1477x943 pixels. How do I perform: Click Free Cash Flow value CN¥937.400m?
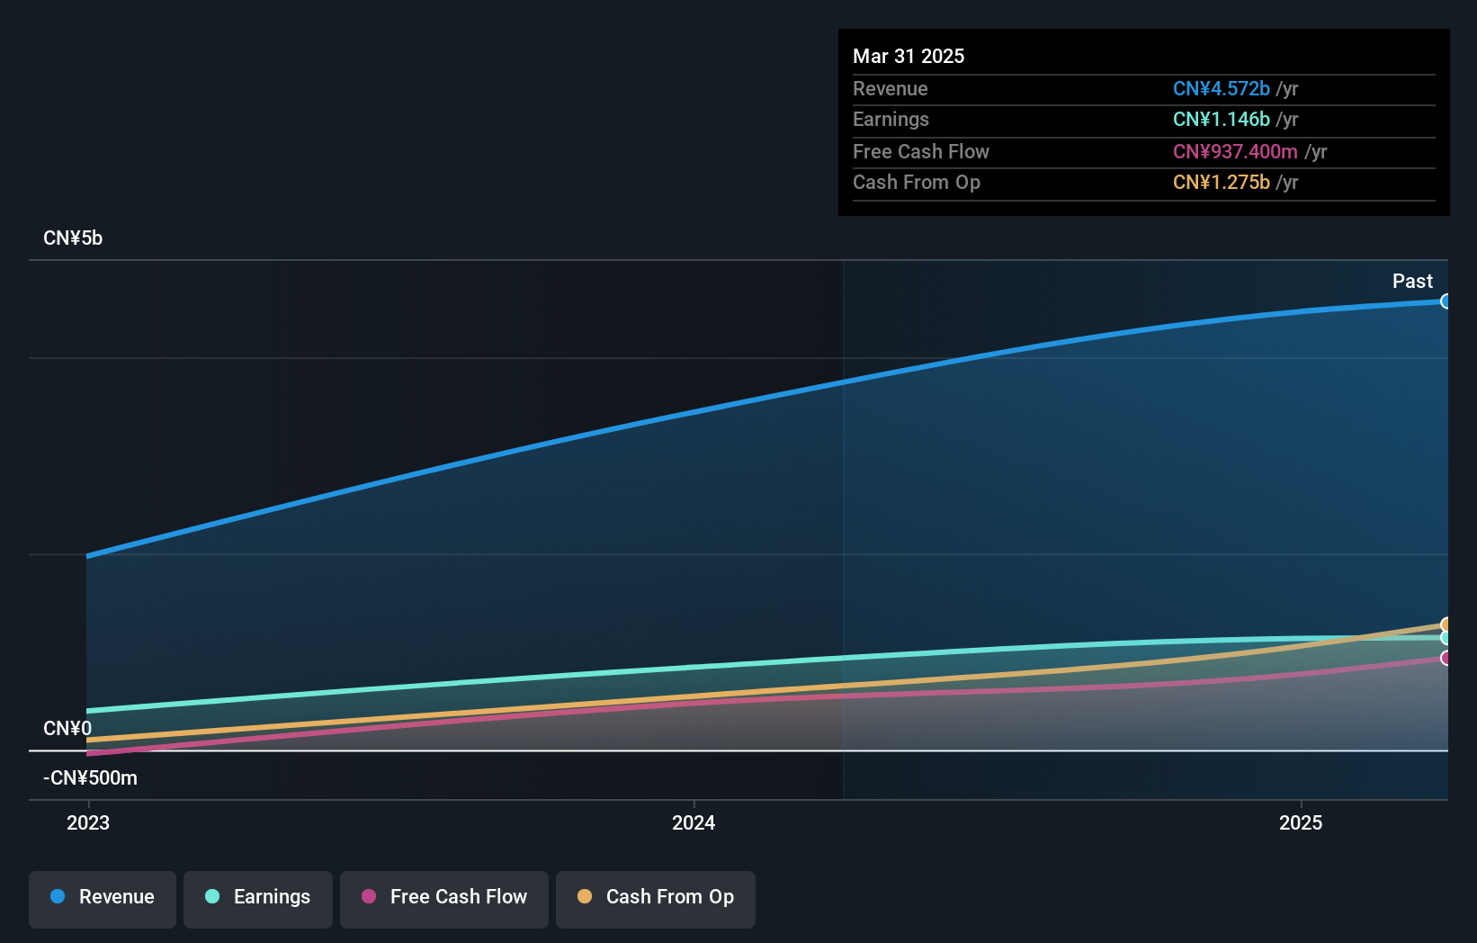(1235, 151)
